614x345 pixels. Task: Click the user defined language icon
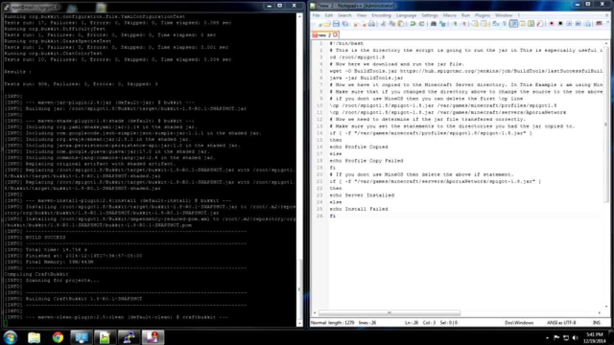coord(522,23)
